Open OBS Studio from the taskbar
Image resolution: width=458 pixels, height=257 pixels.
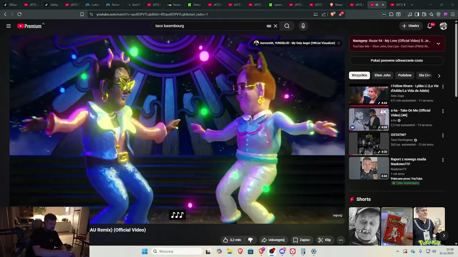click(272, 251)
